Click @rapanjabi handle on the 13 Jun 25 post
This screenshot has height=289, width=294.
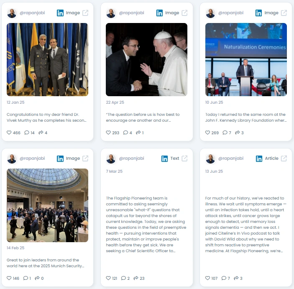230,158
